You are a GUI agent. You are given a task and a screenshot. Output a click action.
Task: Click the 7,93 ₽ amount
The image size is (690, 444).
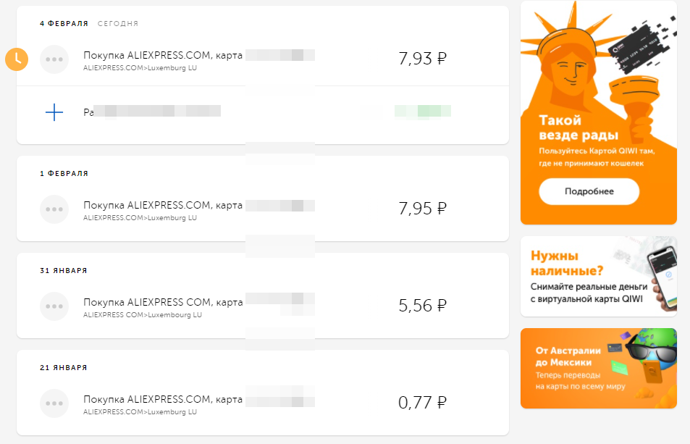click(x=422, y=59)
